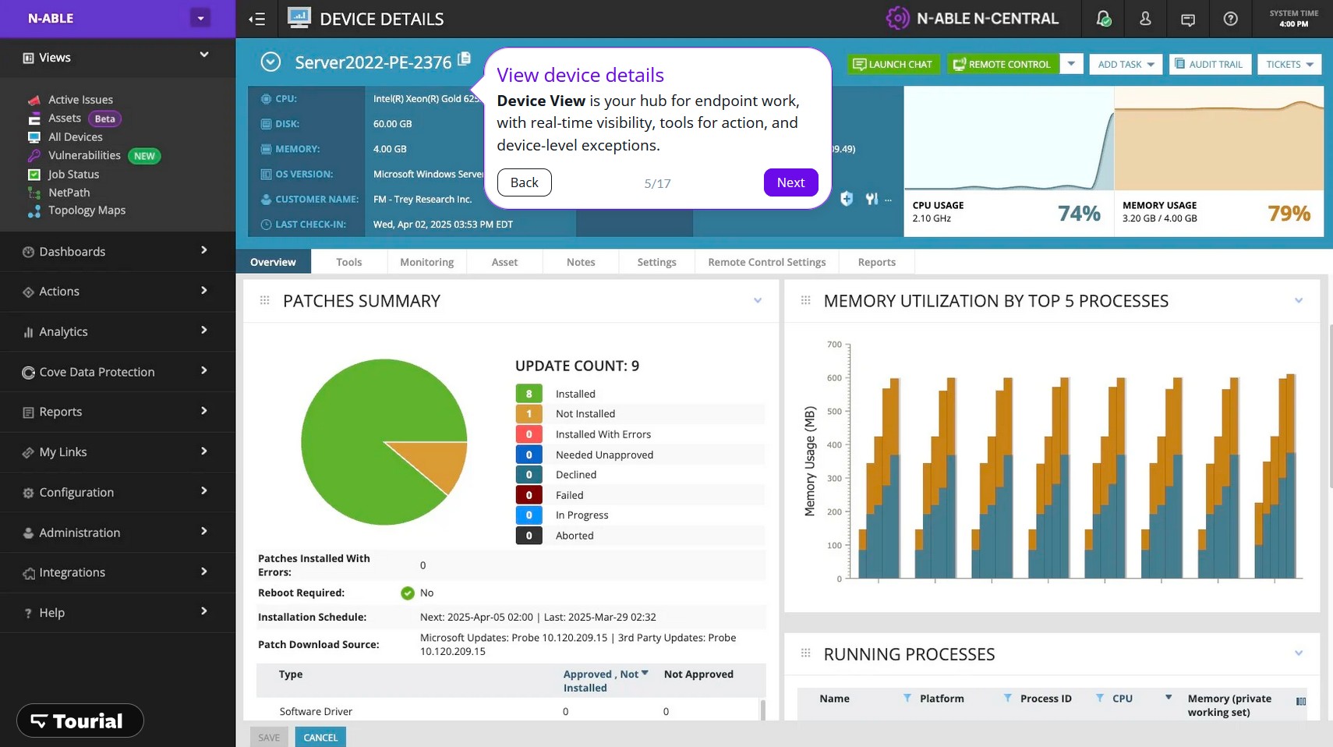Filter the Name column in Running Processes
The width and height of the screenshot is (1333, 747).
tap(907, 698)
